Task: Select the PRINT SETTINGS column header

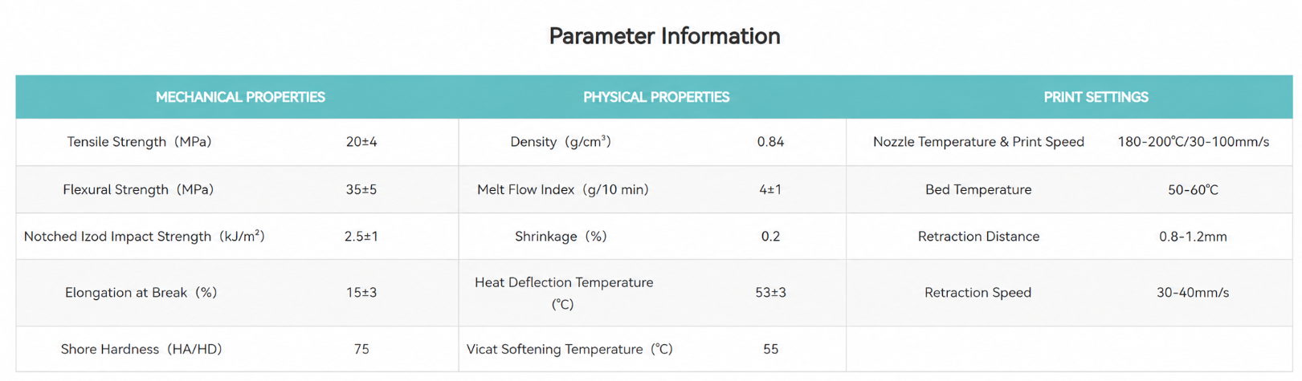Action: (1096, 97)
